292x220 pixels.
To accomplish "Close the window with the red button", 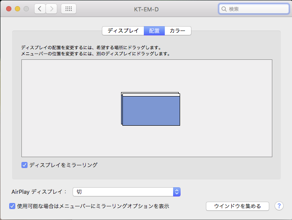I will 9,9.
